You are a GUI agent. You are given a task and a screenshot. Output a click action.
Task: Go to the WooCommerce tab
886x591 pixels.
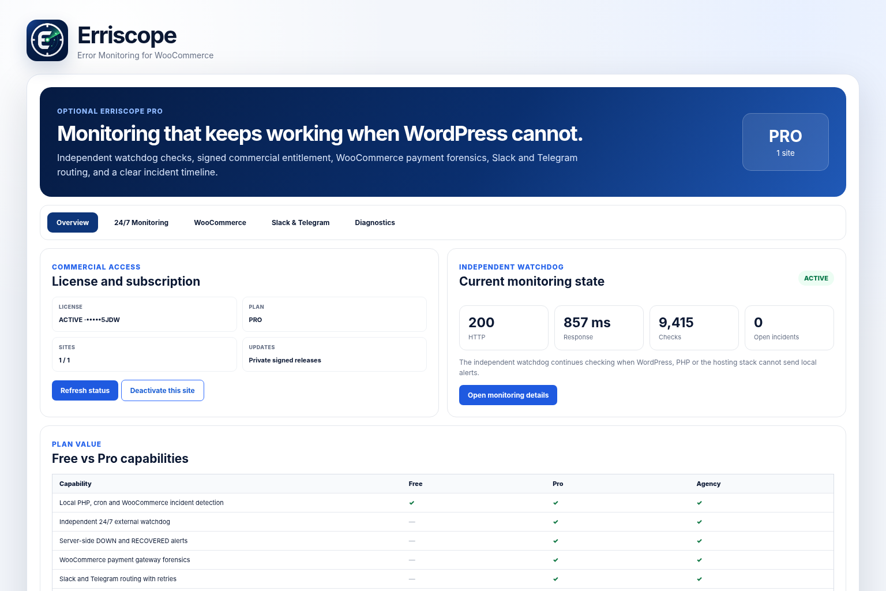click(x=220, y=223)
